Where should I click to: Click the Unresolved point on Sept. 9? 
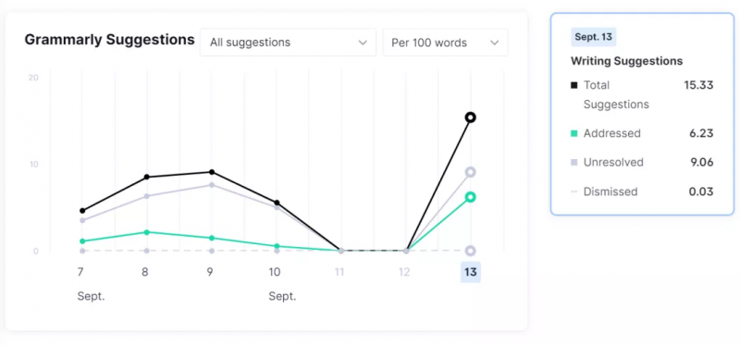[212, 185]
